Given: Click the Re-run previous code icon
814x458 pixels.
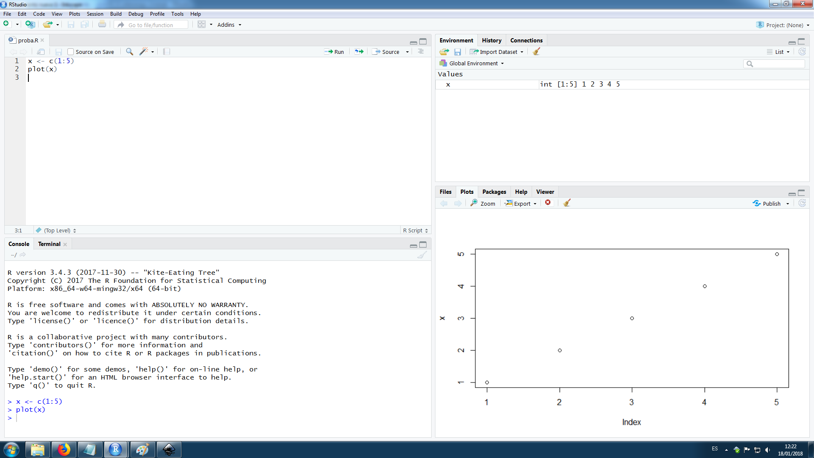Looking at the screenshot, I should click(359, 52).
